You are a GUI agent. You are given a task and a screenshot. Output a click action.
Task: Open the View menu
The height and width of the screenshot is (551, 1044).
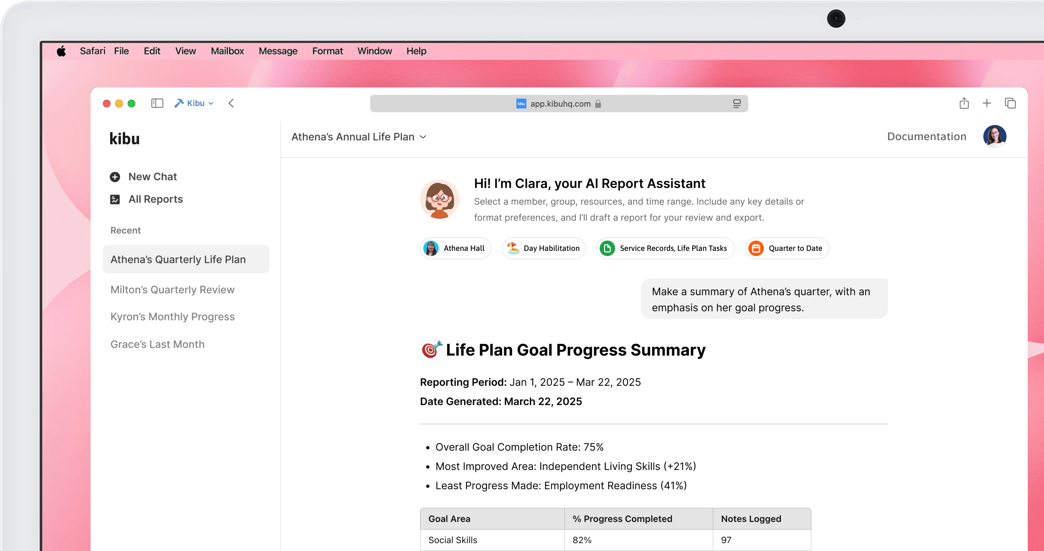click(x=185, y=51)
